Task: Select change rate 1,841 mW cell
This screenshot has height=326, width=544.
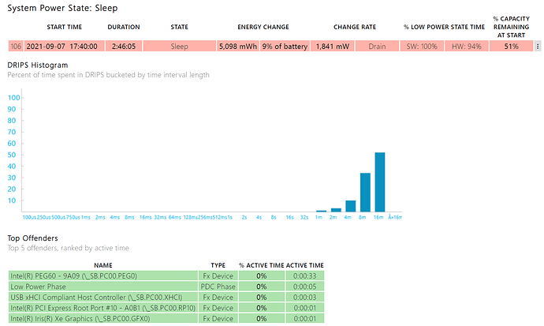Action: pyautogui.click(x=333, y=46)
